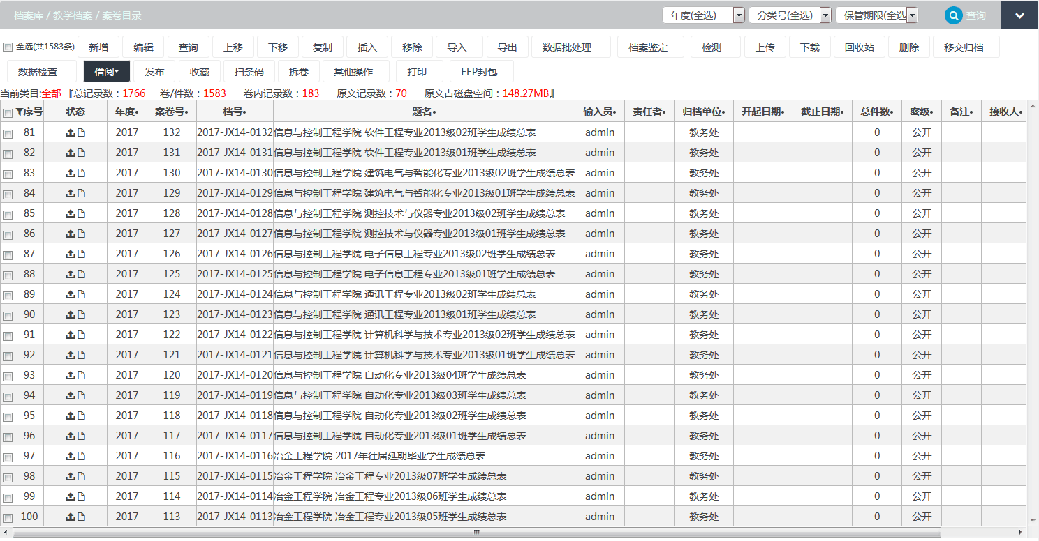Toggle the 全选(共1583条) checkbox
Image resolution: width=1039 pixels, height=541 pixels.
(8, 47)
